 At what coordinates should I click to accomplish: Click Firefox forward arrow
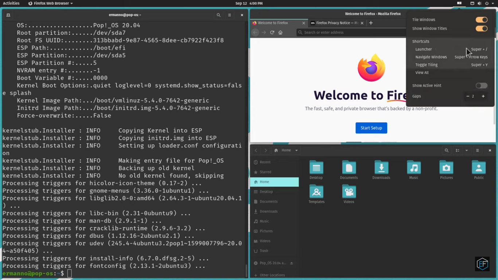point(264,32)
